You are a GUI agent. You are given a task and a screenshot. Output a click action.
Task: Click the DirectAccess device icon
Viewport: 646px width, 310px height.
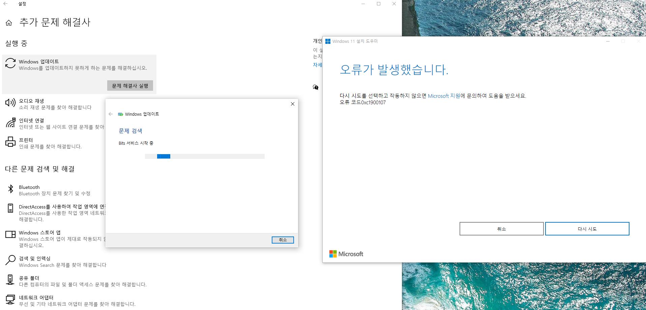10,208
